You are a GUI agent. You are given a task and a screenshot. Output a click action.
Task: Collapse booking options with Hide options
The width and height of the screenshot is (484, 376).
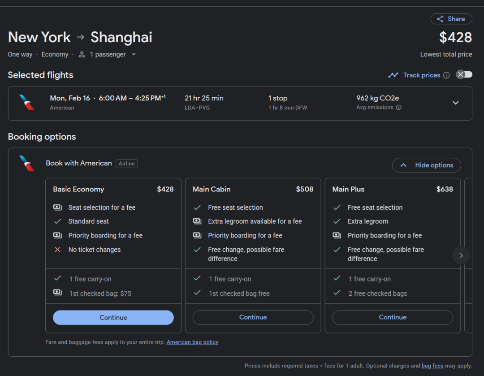pos(426,165)
